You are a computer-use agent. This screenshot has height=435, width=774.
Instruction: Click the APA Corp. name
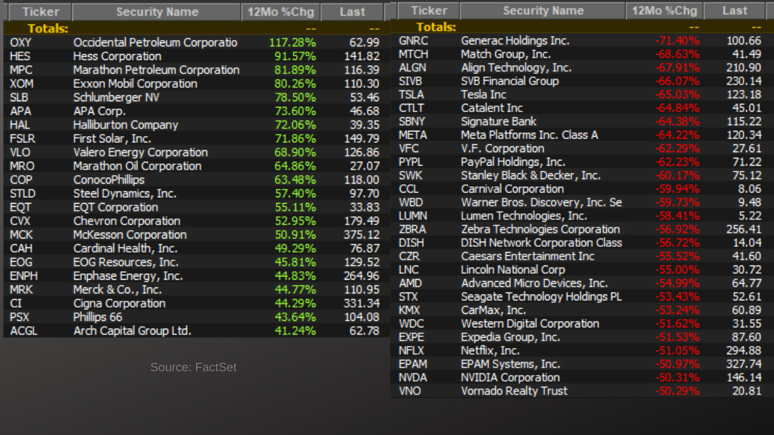coord(99,111)
